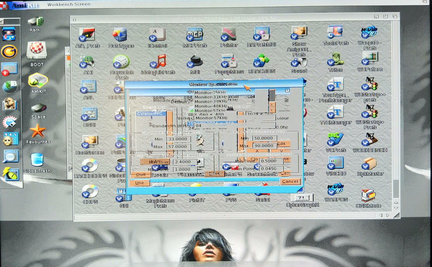Select the ToolsPrefs icon
Screen dimensions: 432x267
pyautogui.click(x=334, y=33)
